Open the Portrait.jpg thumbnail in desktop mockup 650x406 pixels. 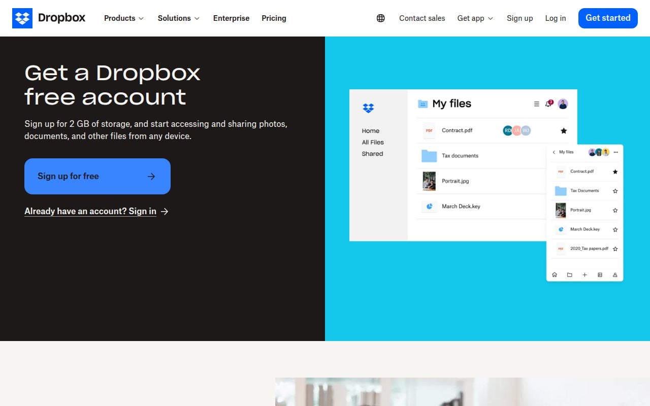coord(429,181)
